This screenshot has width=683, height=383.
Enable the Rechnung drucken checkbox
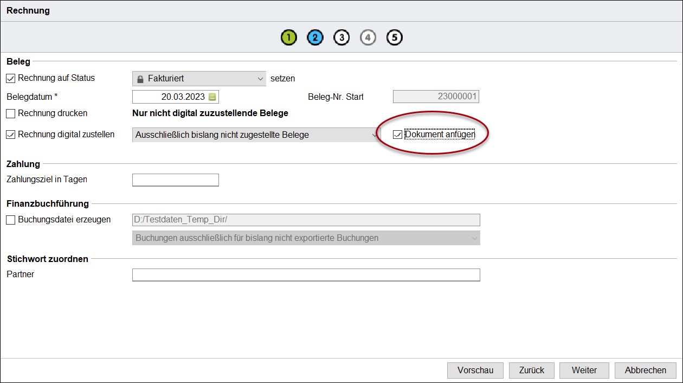(11, 113)
